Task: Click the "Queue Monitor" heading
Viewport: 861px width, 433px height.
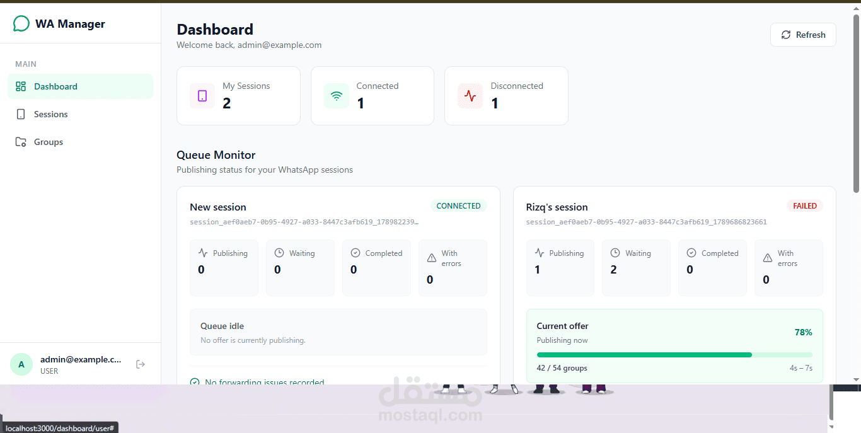Action: [216, 155]
